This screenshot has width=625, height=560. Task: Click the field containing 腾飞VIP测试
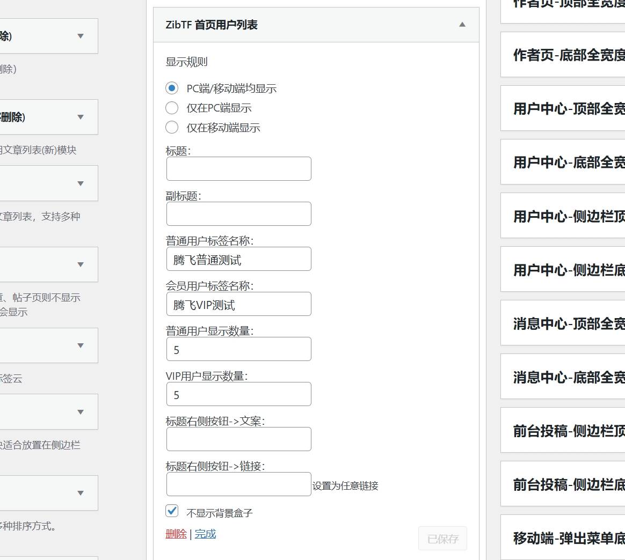pyautogui.click(x=238, y=304)
